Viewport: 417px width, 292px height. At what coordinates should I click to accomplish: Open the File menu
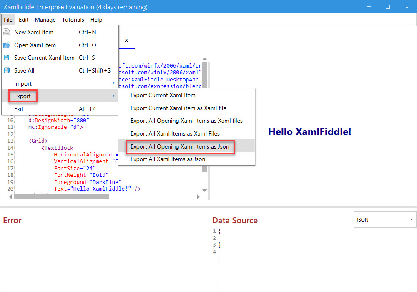pyautogui.click(x=8, y=20)
